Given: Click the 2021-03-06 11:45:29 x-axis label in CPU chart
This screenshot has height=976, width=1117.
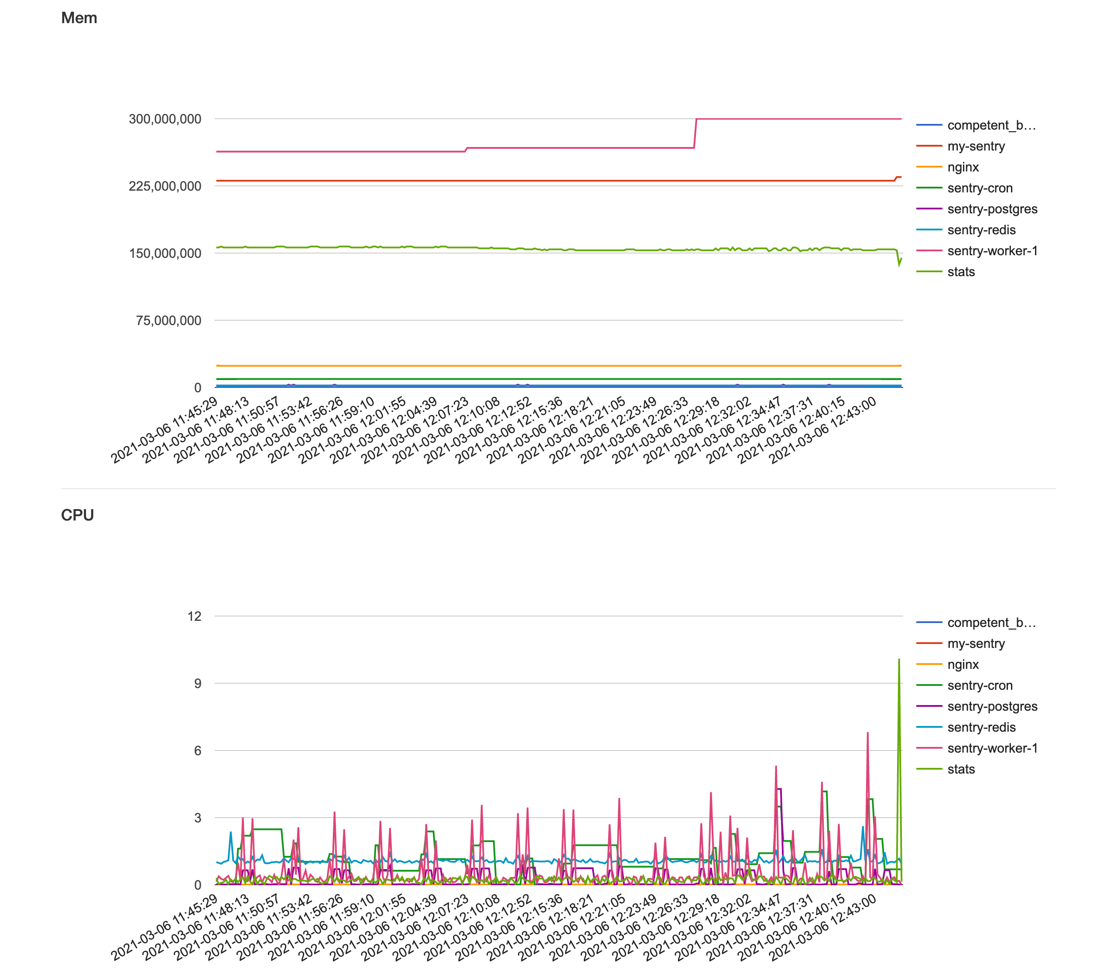Looking at the screenshot, I should click(164, 928).
